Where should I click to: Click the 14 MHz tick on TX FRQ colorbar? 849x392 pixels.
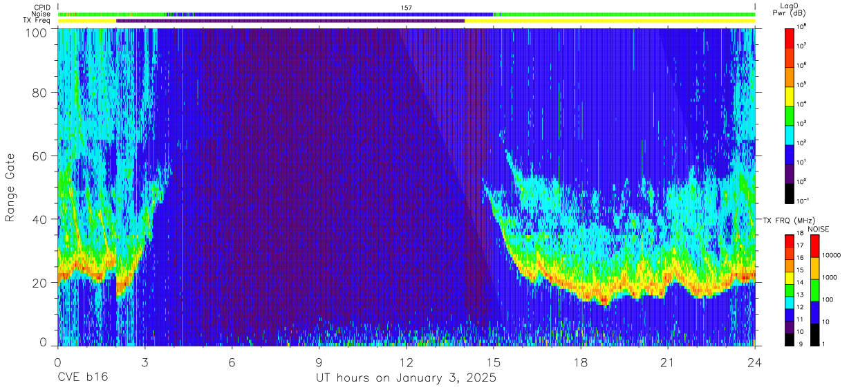pyautogui.click(x=801, y=283)
